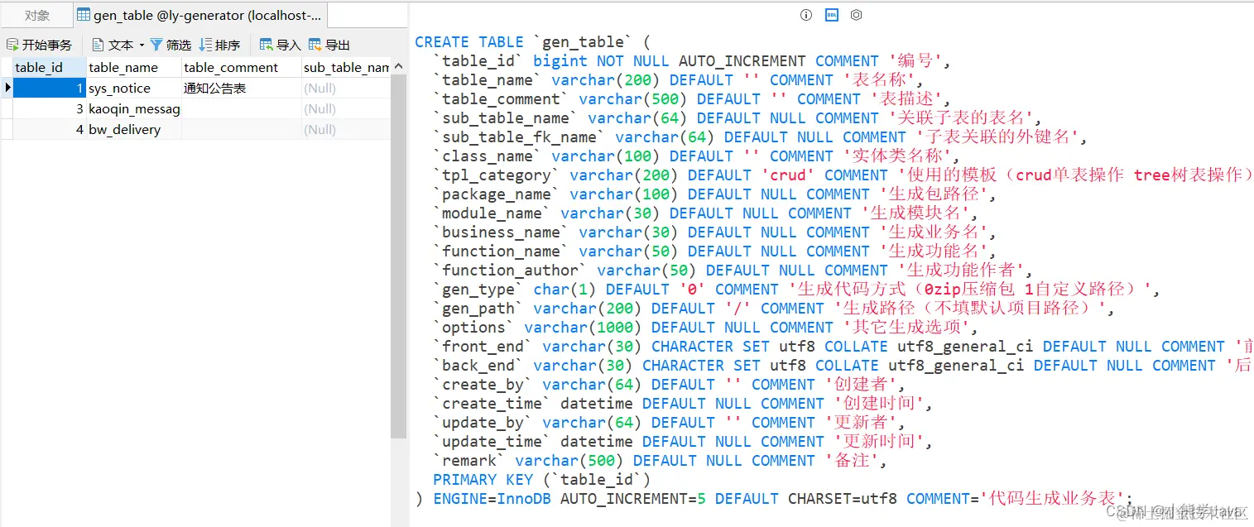
Task: Select the gen_table @ly-generator tab
Action: click(199, 15)
